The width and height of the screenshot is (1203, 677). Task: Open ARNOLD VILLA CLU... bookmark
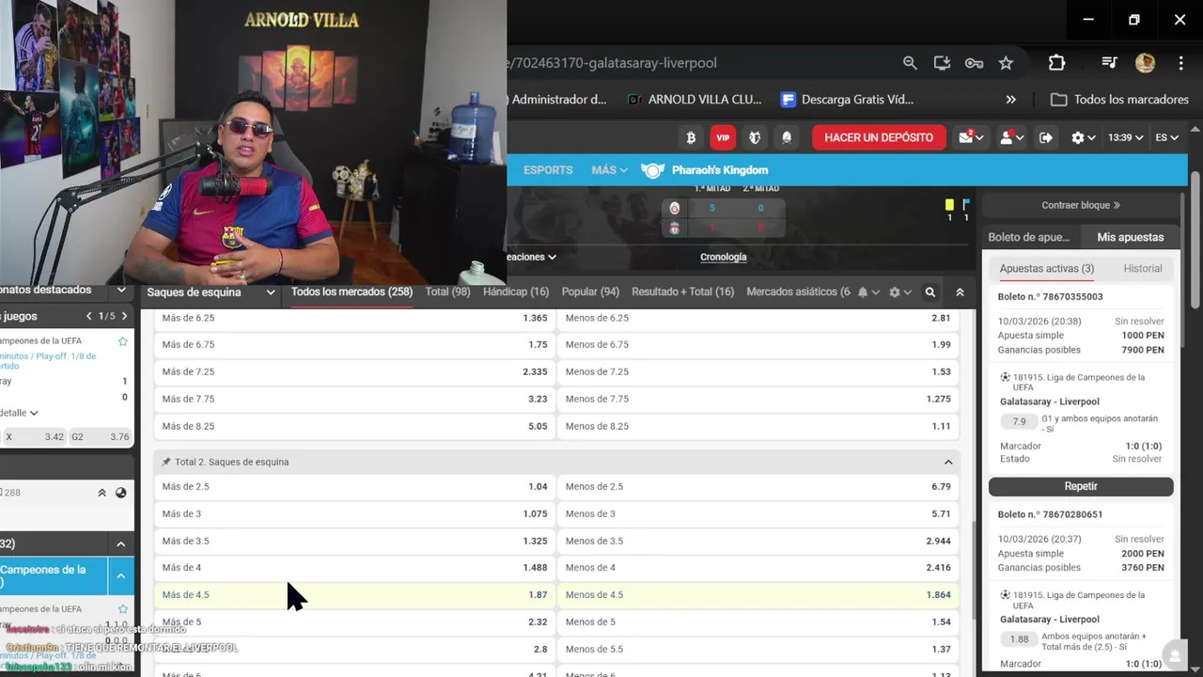coord(694,100)
